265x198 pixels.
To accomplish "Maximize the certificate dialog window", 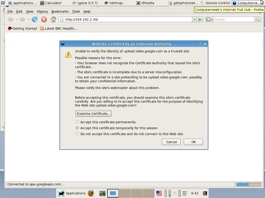I will point(200,44).
